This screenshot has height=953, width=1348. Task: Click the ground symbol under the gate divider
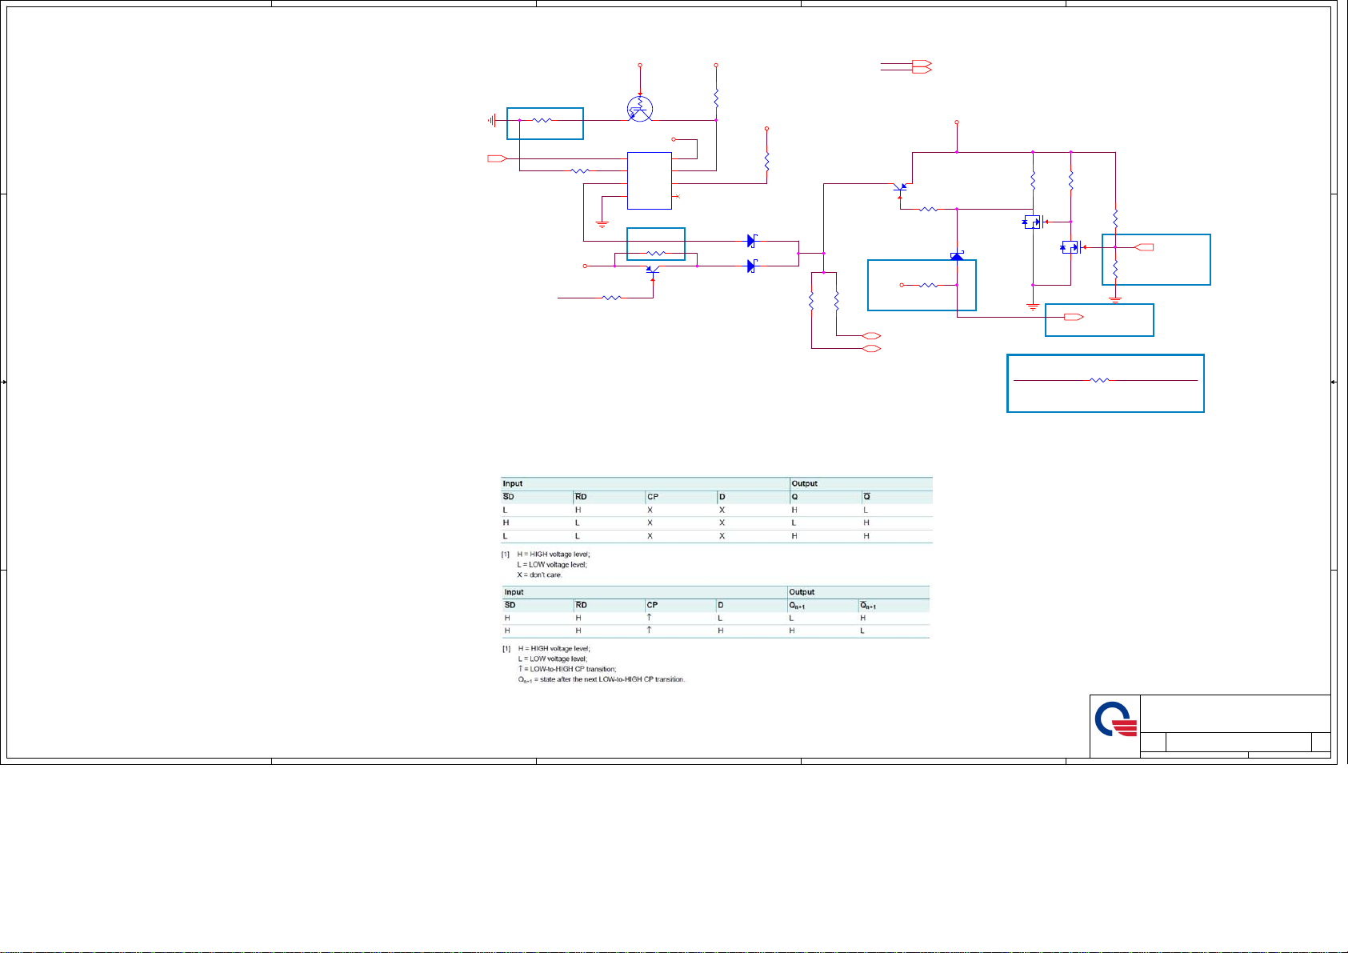[1115, 299]
